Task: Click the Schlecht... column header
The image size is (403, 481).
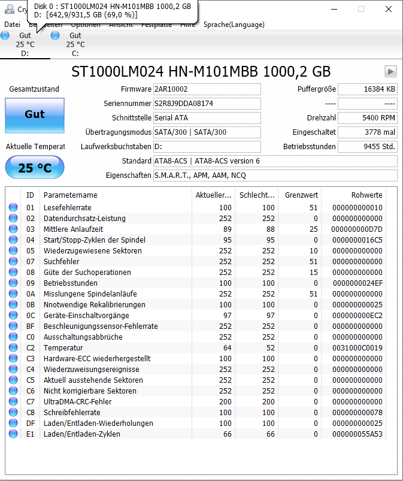Action: (257, 195)
